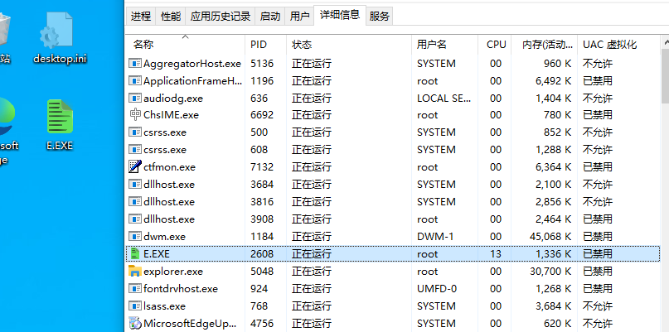Click the icon of csrss.exe PID 500
The height and width of the screenshot is (332, 669).
coord(135,132)
